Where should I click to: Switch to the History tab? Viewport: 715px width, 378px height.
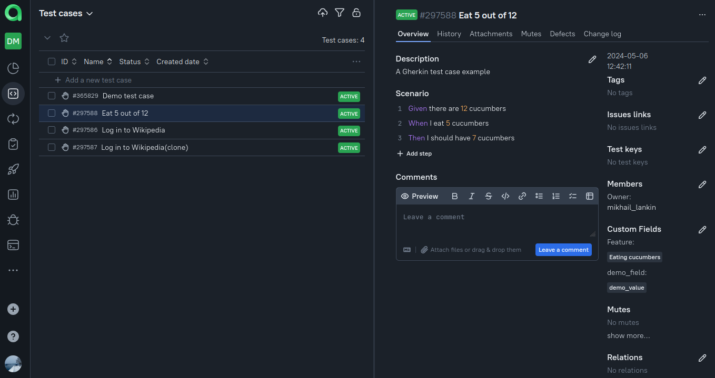(449, 34)
